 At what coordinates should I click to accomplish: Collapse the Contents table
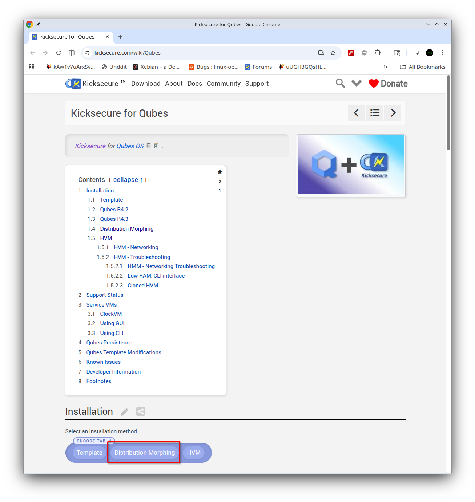(126, 180)
